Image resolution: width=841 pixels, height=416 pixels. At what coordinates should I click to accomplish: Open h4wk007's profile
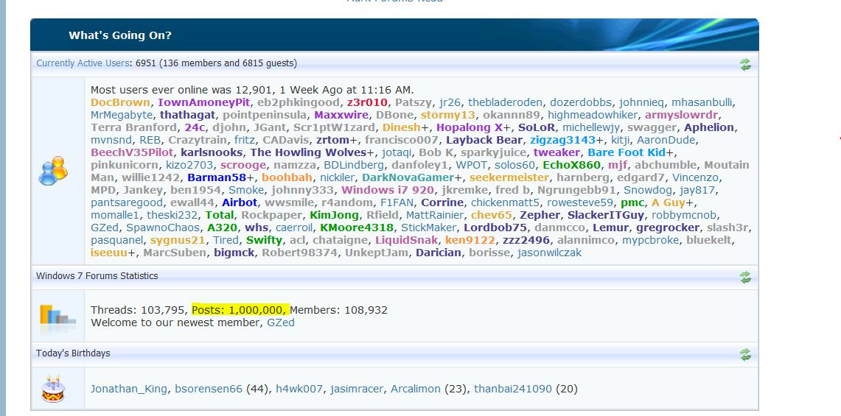[299, 389]
